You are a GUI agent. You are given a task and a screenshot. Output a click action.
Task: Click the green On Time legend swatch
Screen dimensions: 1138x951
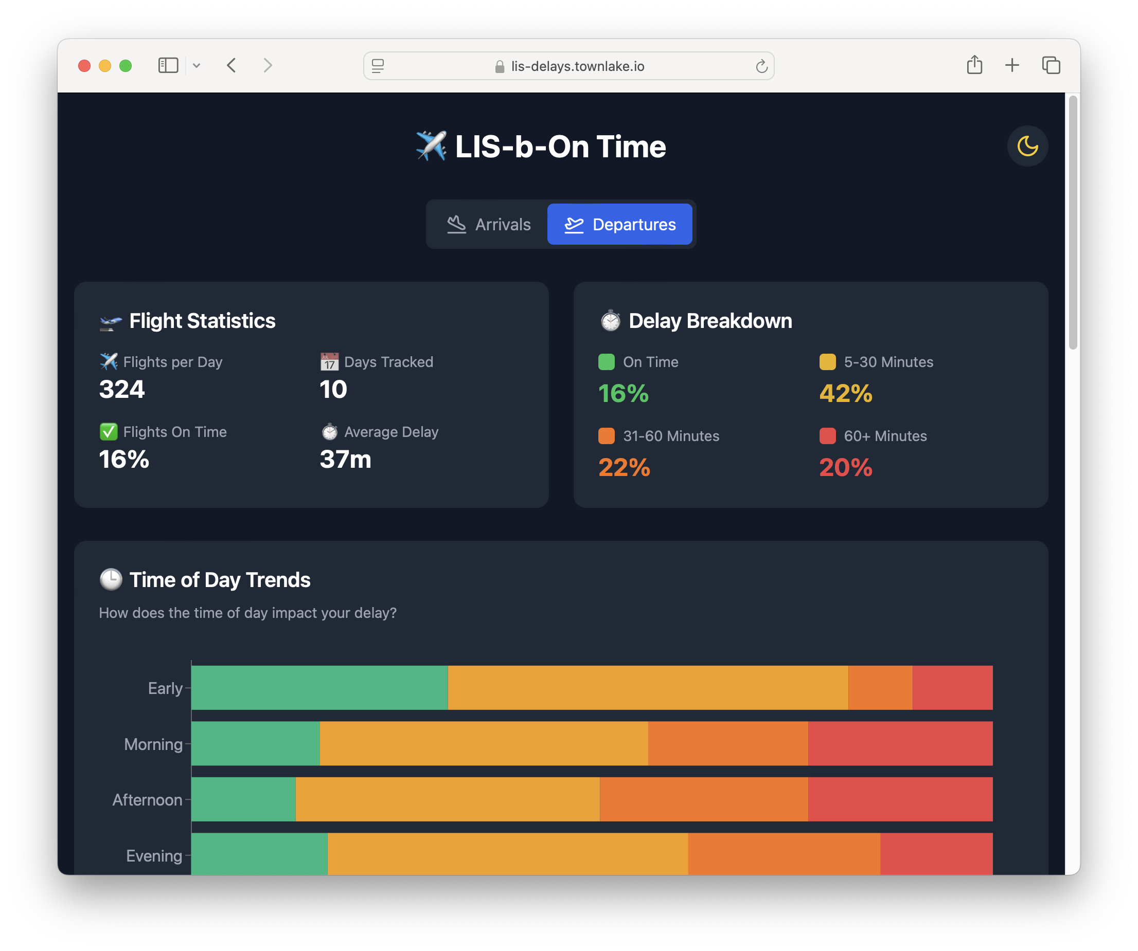(607, 362)
